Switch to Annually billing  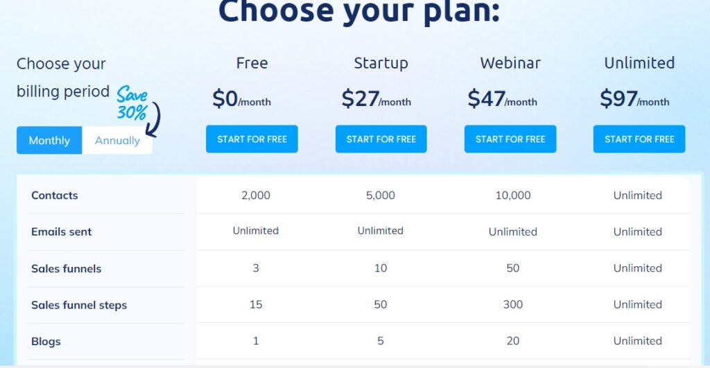click(x=117, y=140)
